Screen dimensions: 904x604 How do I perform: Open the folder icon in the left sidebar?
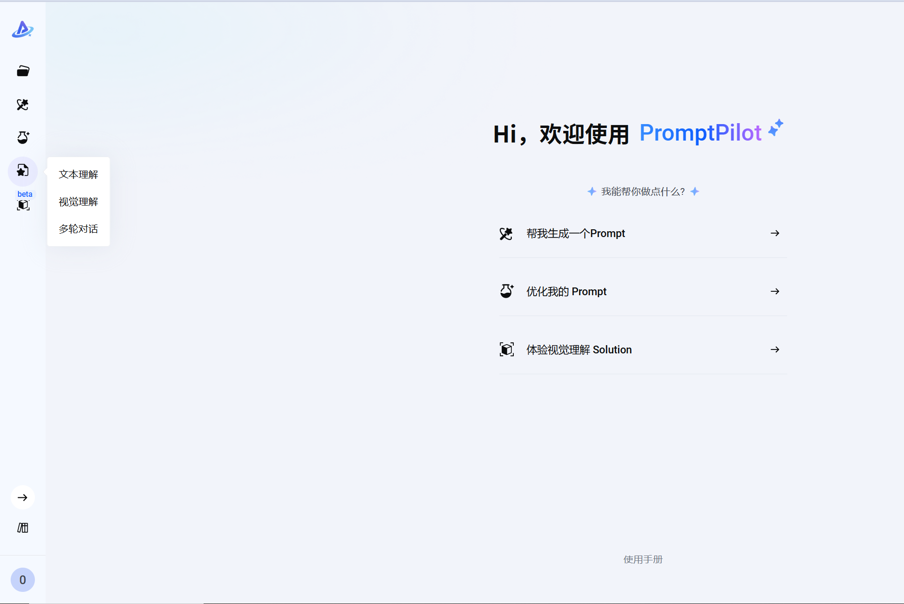tap(23, 71)
